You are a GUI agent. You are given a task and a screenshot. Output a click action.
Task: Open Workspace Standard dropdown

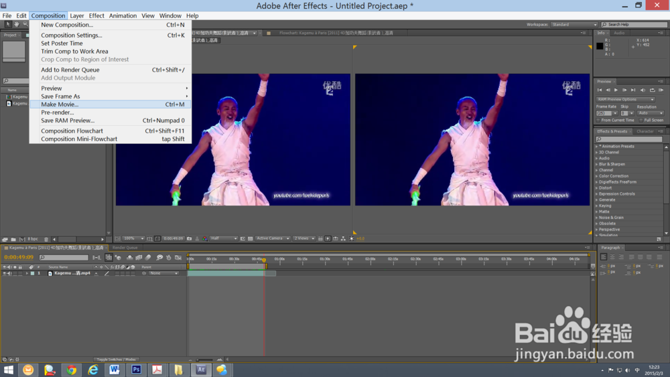tap(574, 25)
